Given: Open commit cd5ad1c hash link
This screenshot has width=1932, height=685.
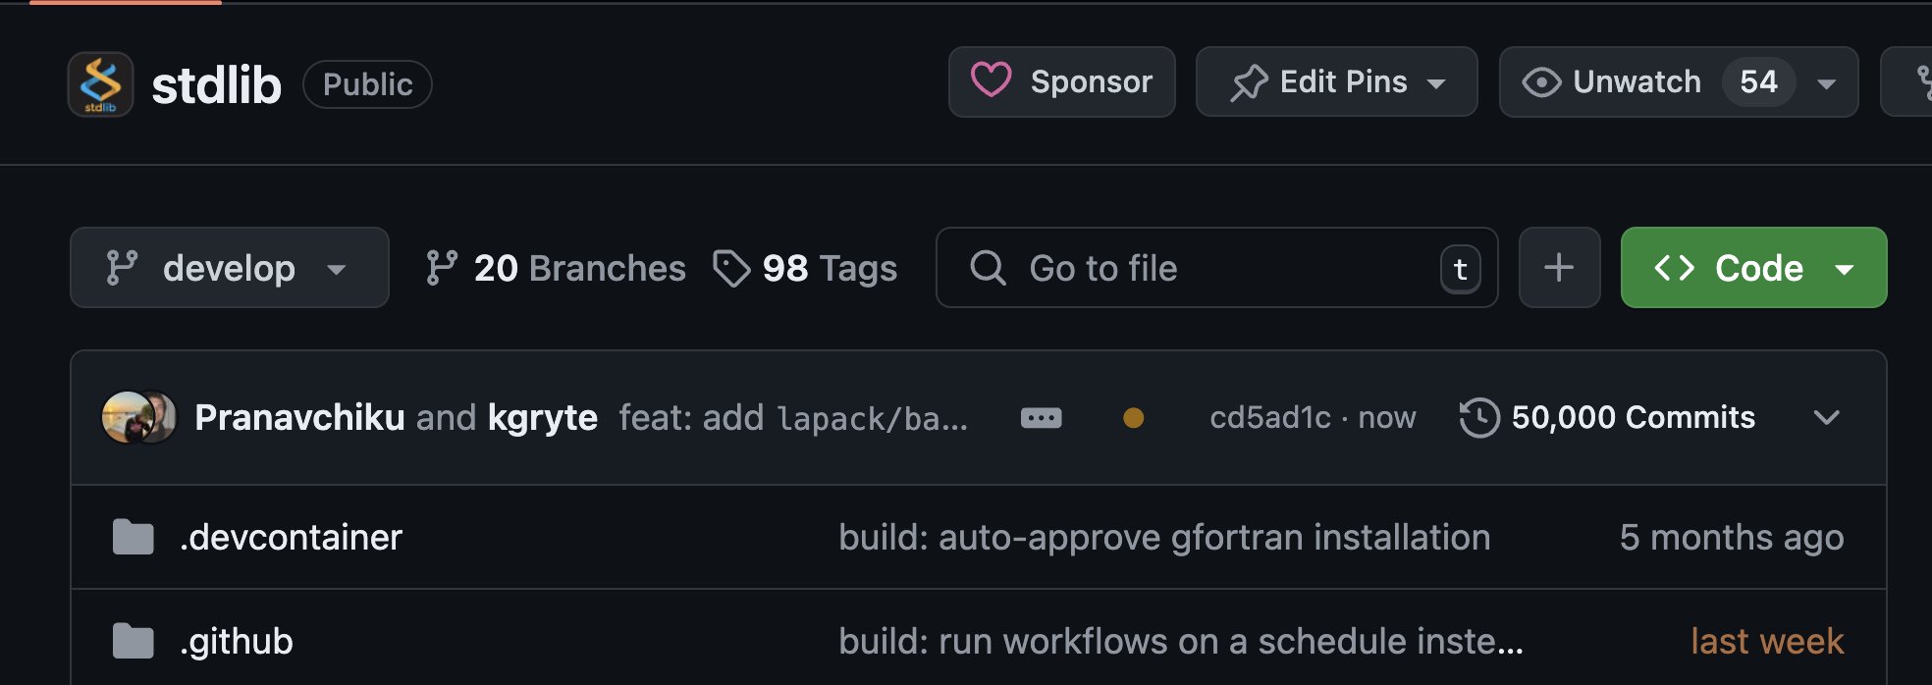Looking at the screenshot, I should 1270,417.
